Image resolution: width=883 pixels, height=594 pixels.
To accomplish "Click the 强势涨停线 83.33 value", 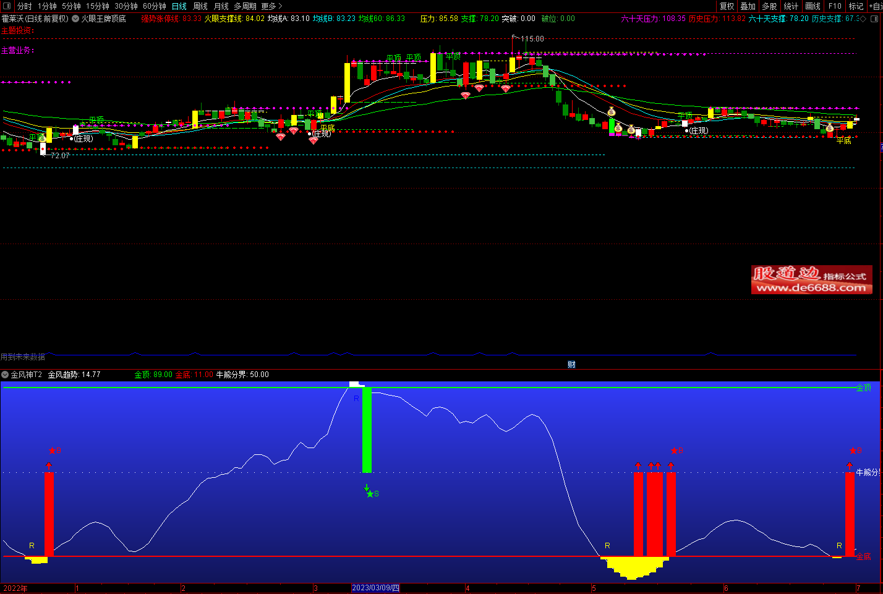I will coord(172,19).
